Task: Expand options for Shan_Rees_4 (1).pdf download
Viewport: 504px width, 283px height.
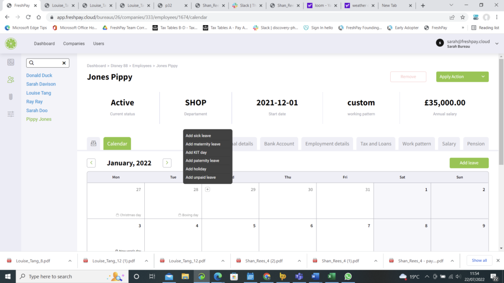Action: (376, 261)
